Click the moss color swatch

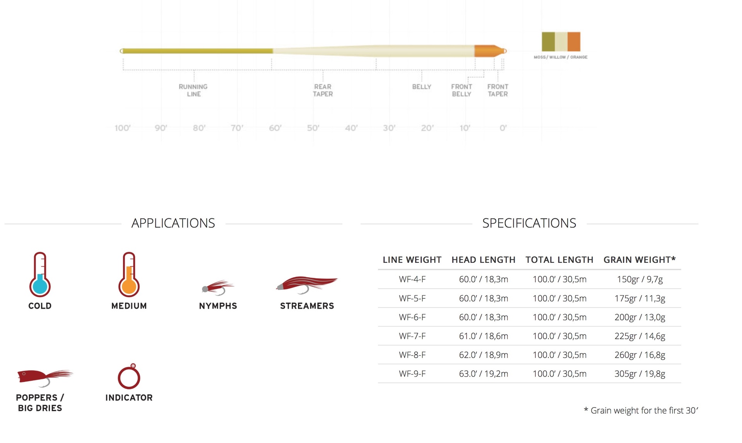[x=548, y=42]
